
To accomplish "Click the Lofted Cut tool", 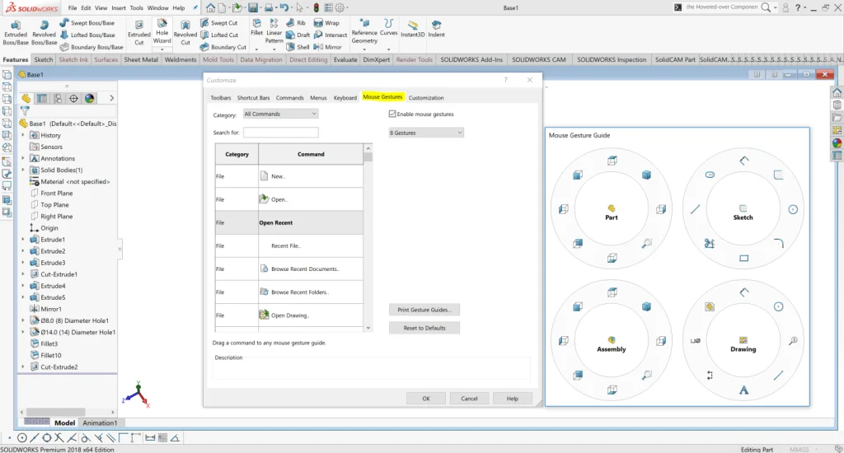I will coord(218,35).
